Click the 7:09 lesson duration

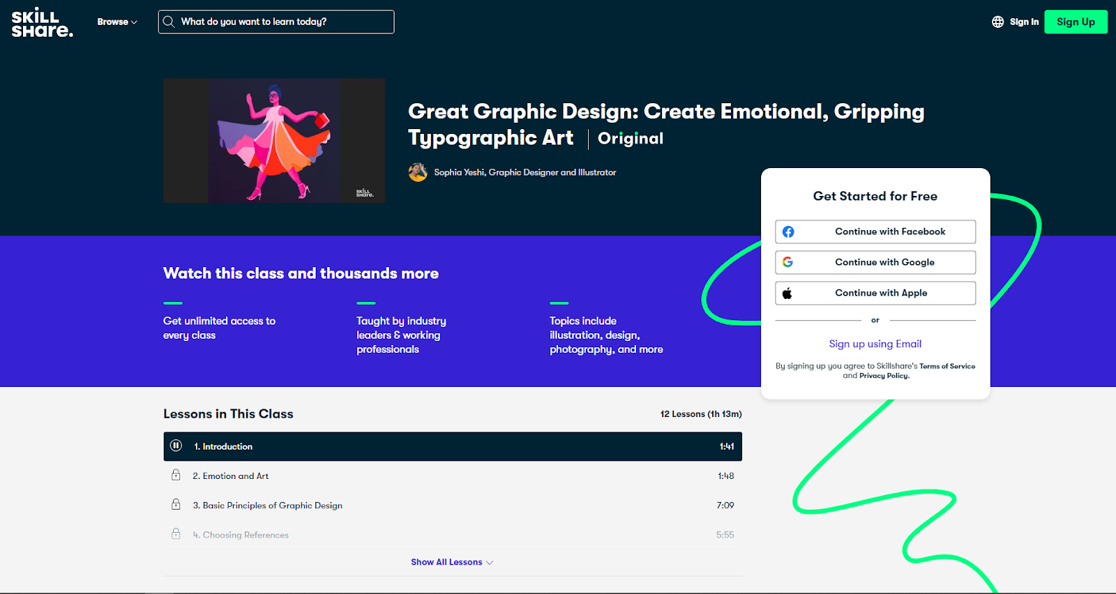tap(725, 505)
